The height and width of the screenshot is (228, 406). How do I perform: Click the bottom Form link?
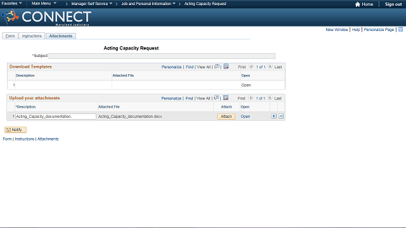pos(7,139)
